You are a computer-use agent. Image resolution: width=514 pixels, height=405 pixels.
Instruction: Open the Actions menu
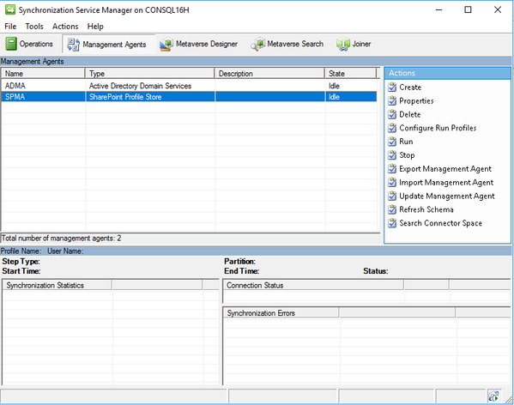coord(65,27)
